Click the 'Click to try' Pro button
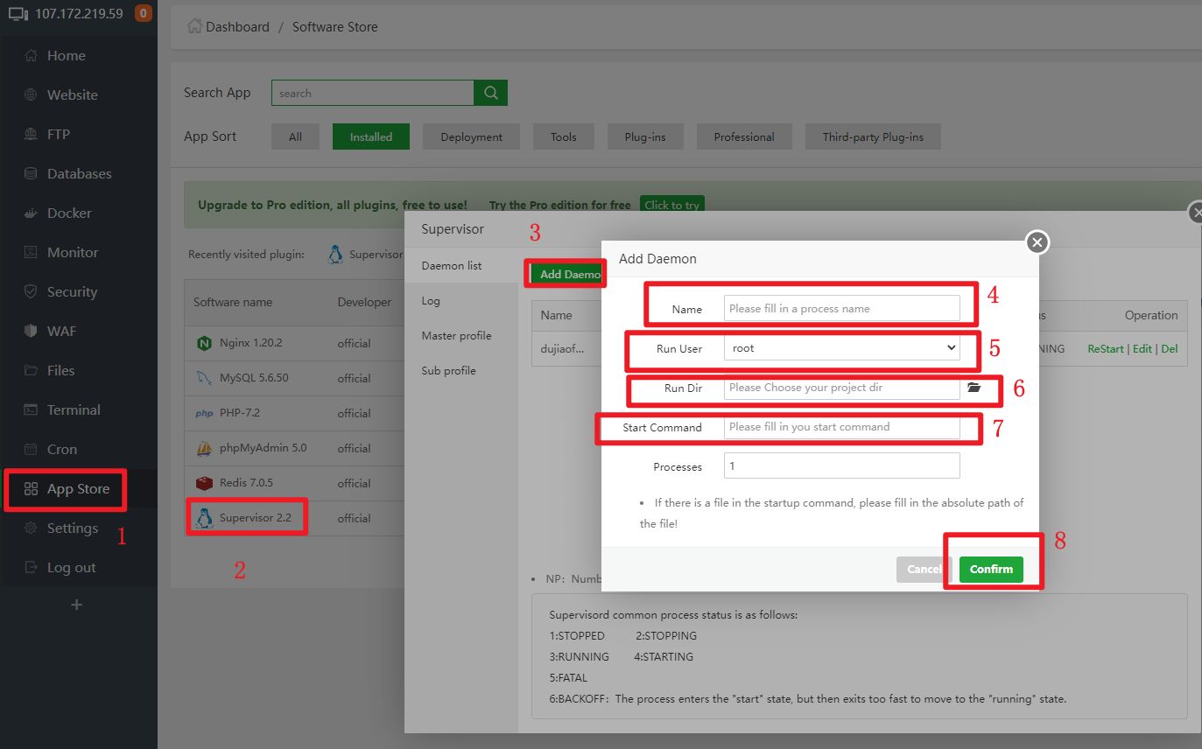Image resolution: width=1202 pixels, height=749 pixels. (672, 205)
